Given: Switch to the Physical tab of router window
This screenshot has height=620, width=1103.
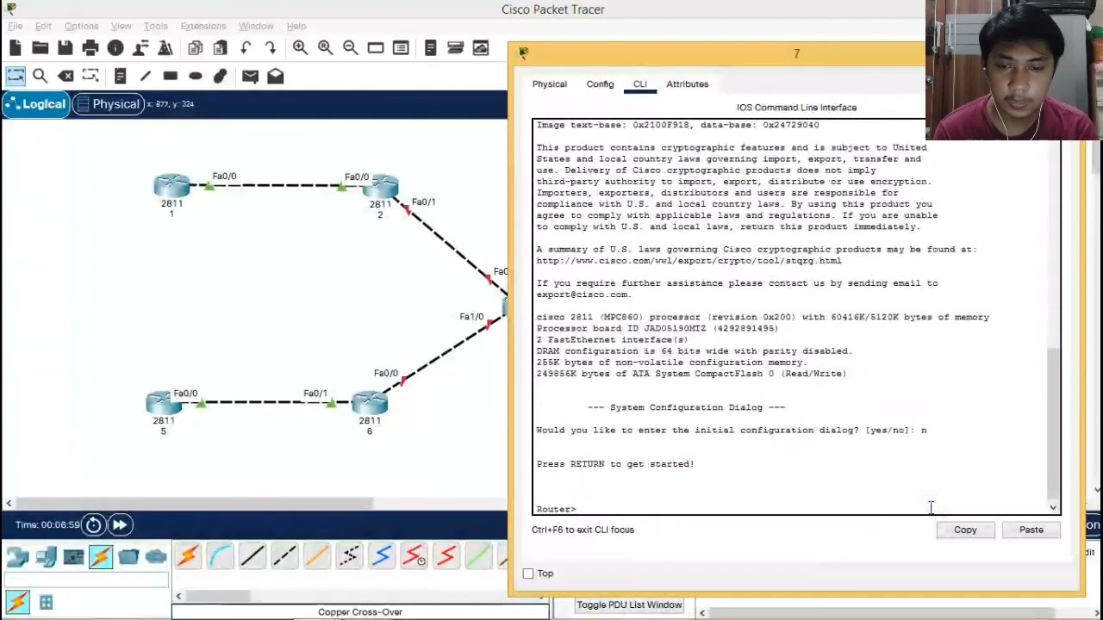Looking at the screenshot, I should click(550, 84).
